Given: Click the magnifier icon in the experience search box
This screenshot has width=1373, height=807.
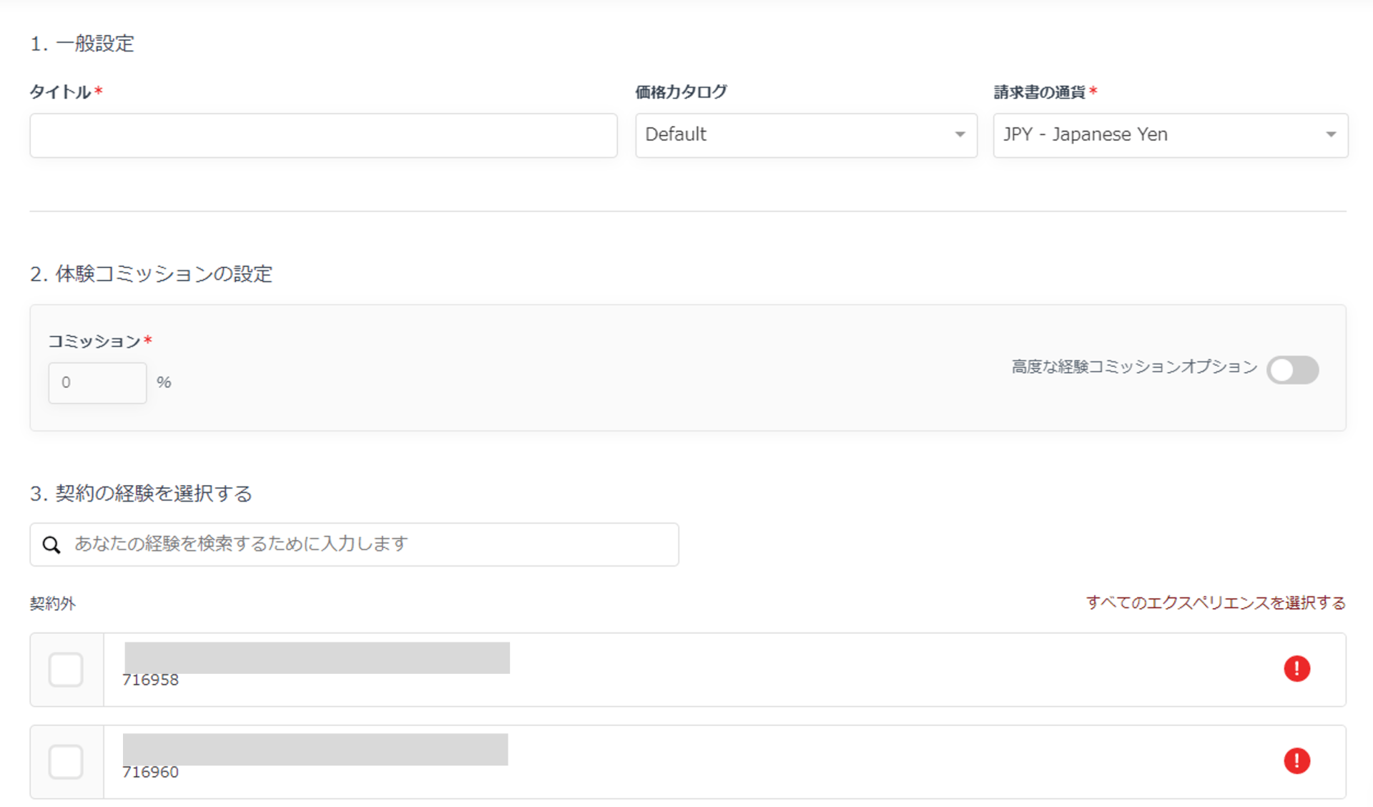Looking at the screenshot, I should click(51, 545).
